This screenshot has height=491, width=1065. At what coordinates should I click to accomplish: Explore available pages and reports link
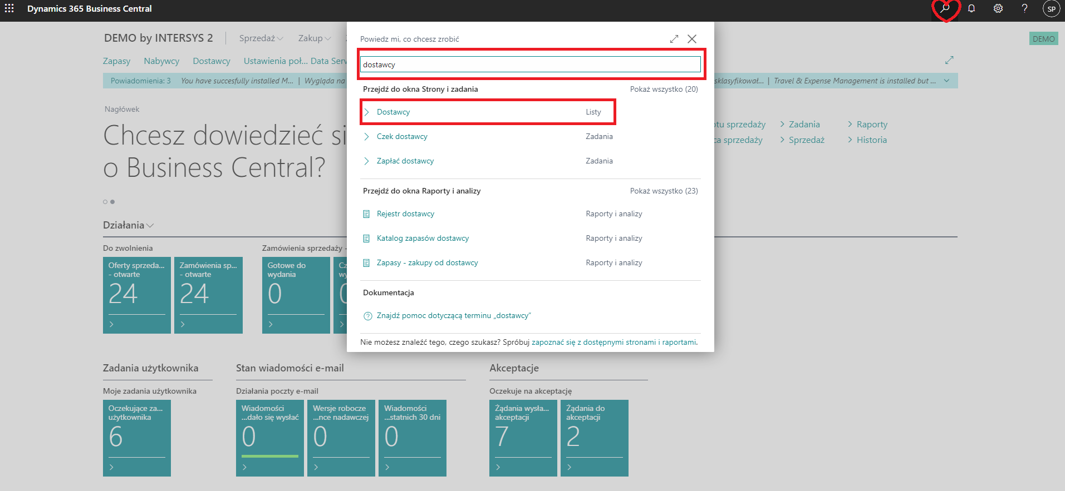point(614,342)
